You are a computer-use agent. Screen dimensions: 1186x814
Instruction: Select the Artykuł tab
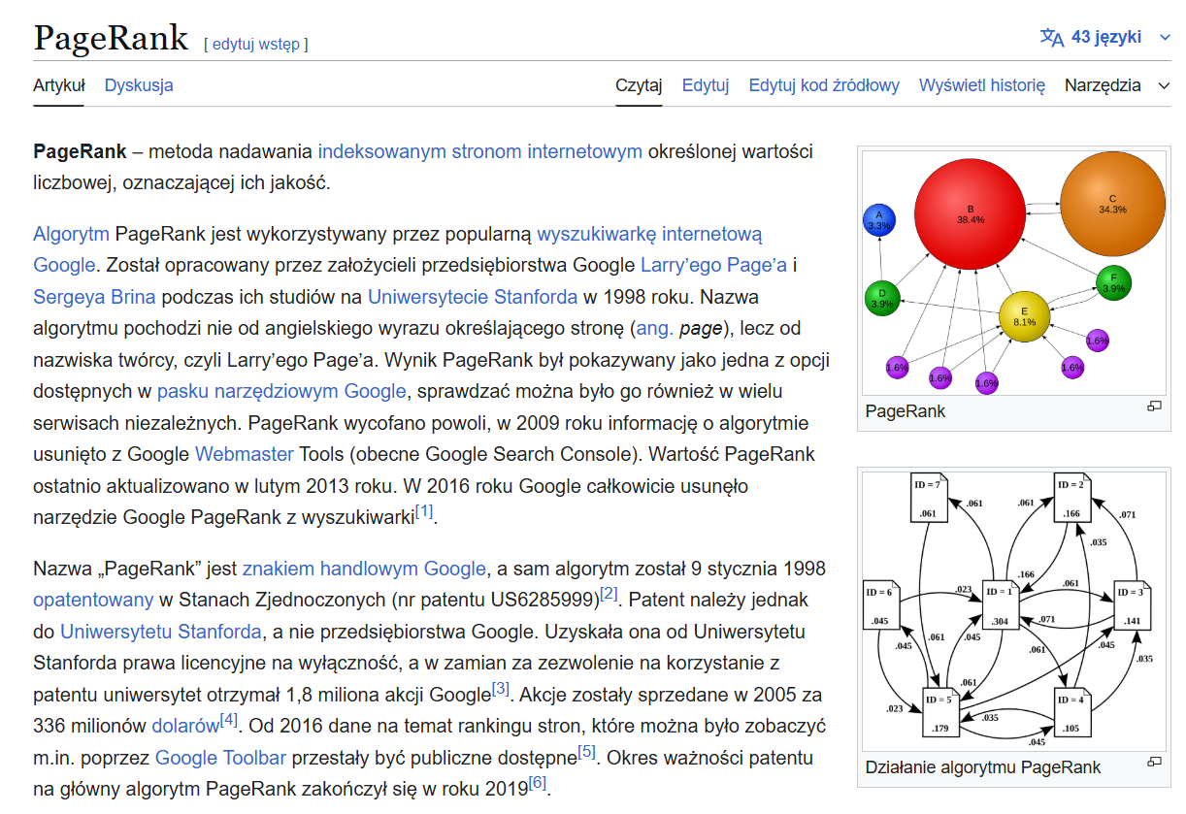tap(58, 85)
